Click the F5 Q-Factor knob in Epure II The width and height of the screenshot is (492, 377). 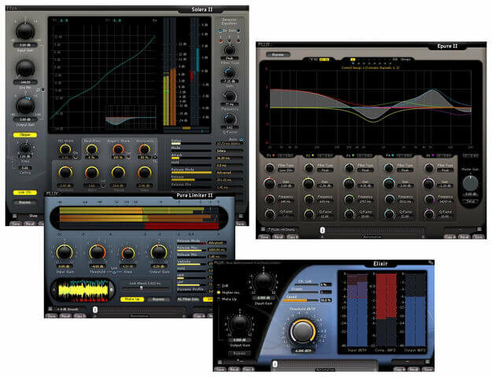[x=428, y=214]
